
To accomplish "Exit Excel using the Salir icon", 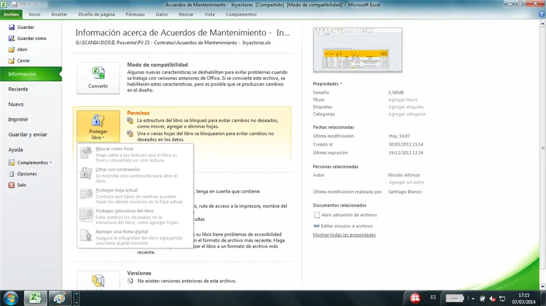I will (11, 185).
